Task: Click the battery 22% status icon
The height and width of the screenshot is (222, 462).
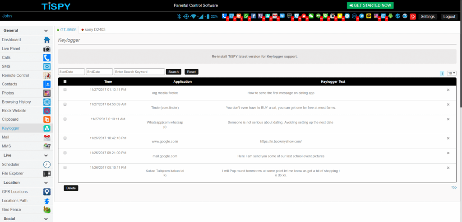Action: pyautogui.click(x=208, y=17)
